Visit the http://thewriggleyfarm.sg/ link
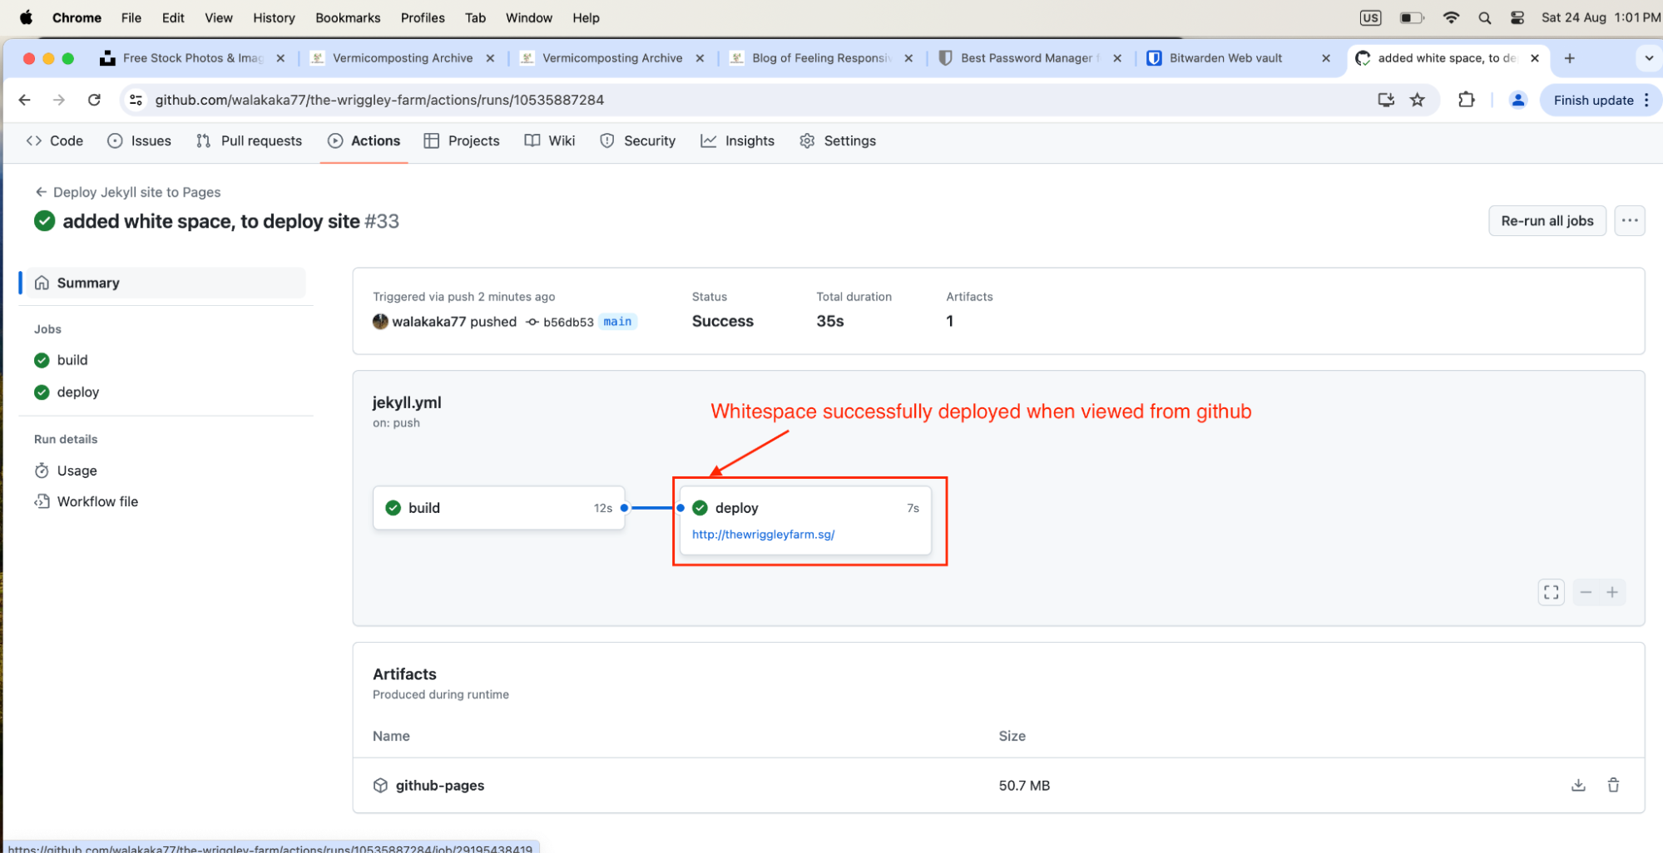 pos(763,535)
